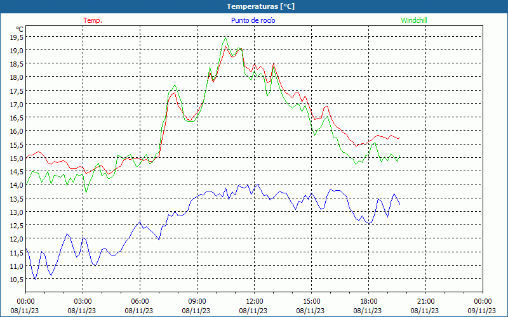The width and height of the screenshot is (508, 317).
Task: Click the 13,5 y-axis value
Action: click(17, 198)
